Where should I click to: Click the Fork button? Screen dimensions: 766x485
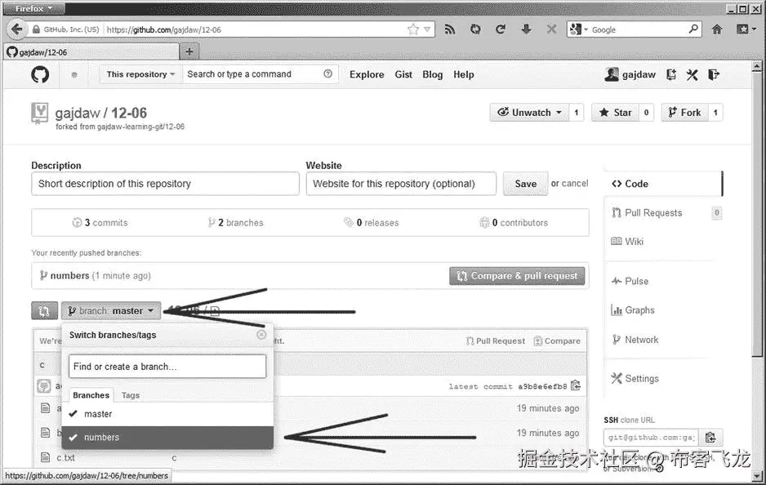[684, 113]
